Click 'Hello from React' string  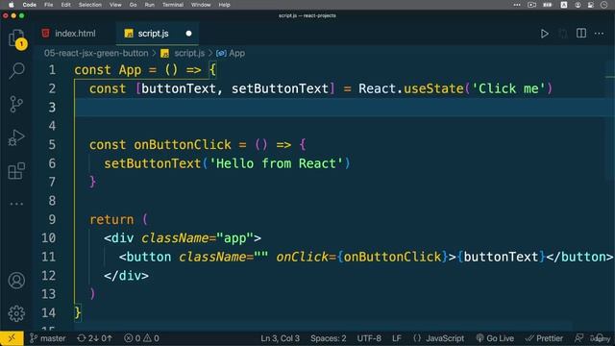276,163
